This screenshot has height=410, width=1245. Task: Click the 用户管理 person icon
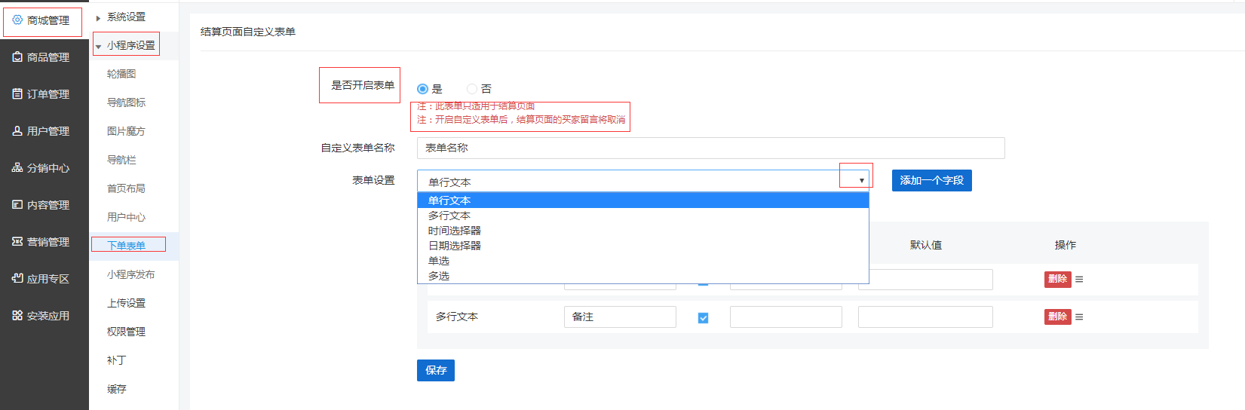[x=17, y=131]
